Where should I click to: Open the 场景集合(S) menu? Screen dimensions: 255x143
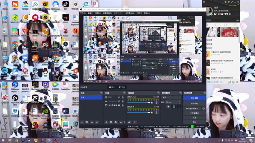point(130,13)
